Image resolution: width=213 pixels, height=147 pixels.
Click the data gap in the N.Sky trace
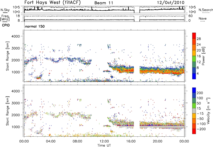137,10
